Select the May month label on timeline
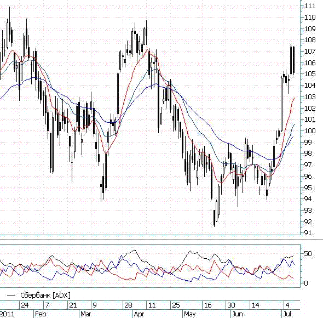Screen dimensions: 323x318 (x=190, y=314)
